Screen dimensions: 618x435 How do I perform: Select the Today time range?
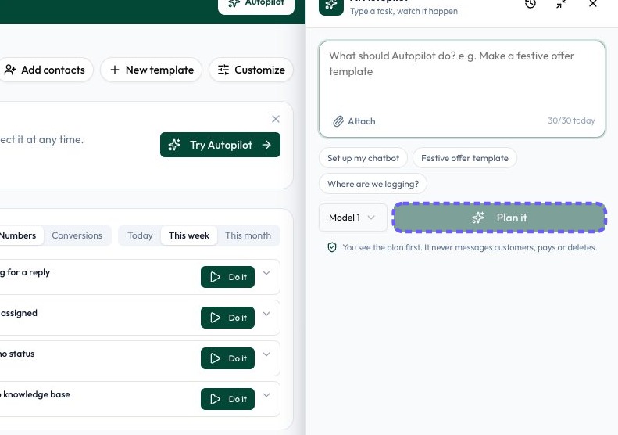tap(140, 235)
